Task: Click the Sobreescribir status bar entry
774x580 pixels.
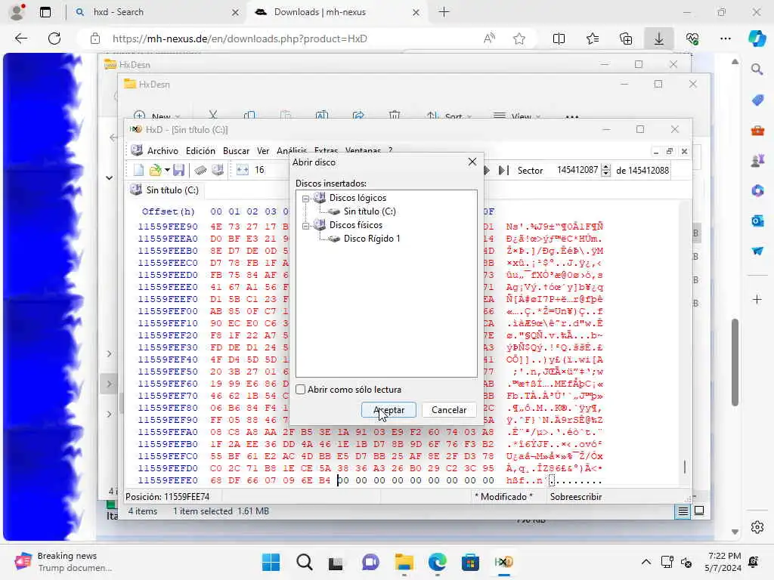Action: (x=575, y=497)
